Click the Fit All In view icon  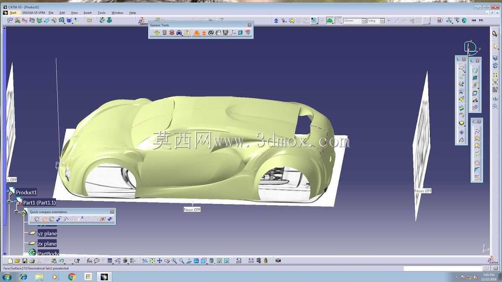(152, 261)
